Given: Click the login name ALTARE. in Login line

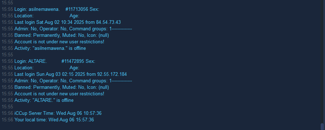Looking at the screenshot, I should pyautogui.click(x=38, y=61).
